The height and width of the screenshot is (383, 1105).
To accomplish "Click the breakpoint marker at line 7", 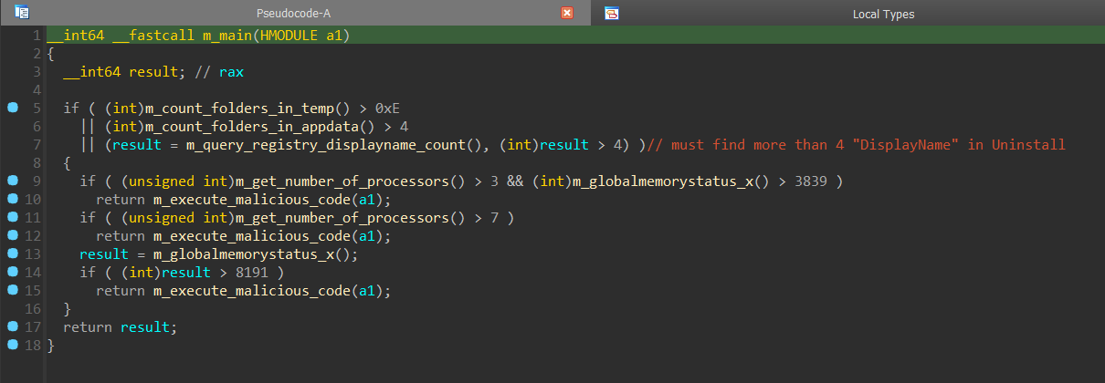I will (13, 144).
